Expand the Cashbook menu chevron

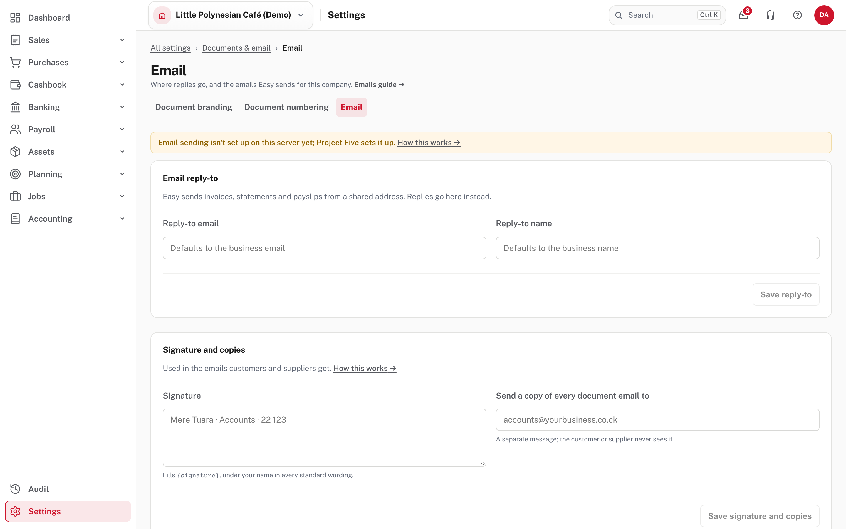(122, 85)
